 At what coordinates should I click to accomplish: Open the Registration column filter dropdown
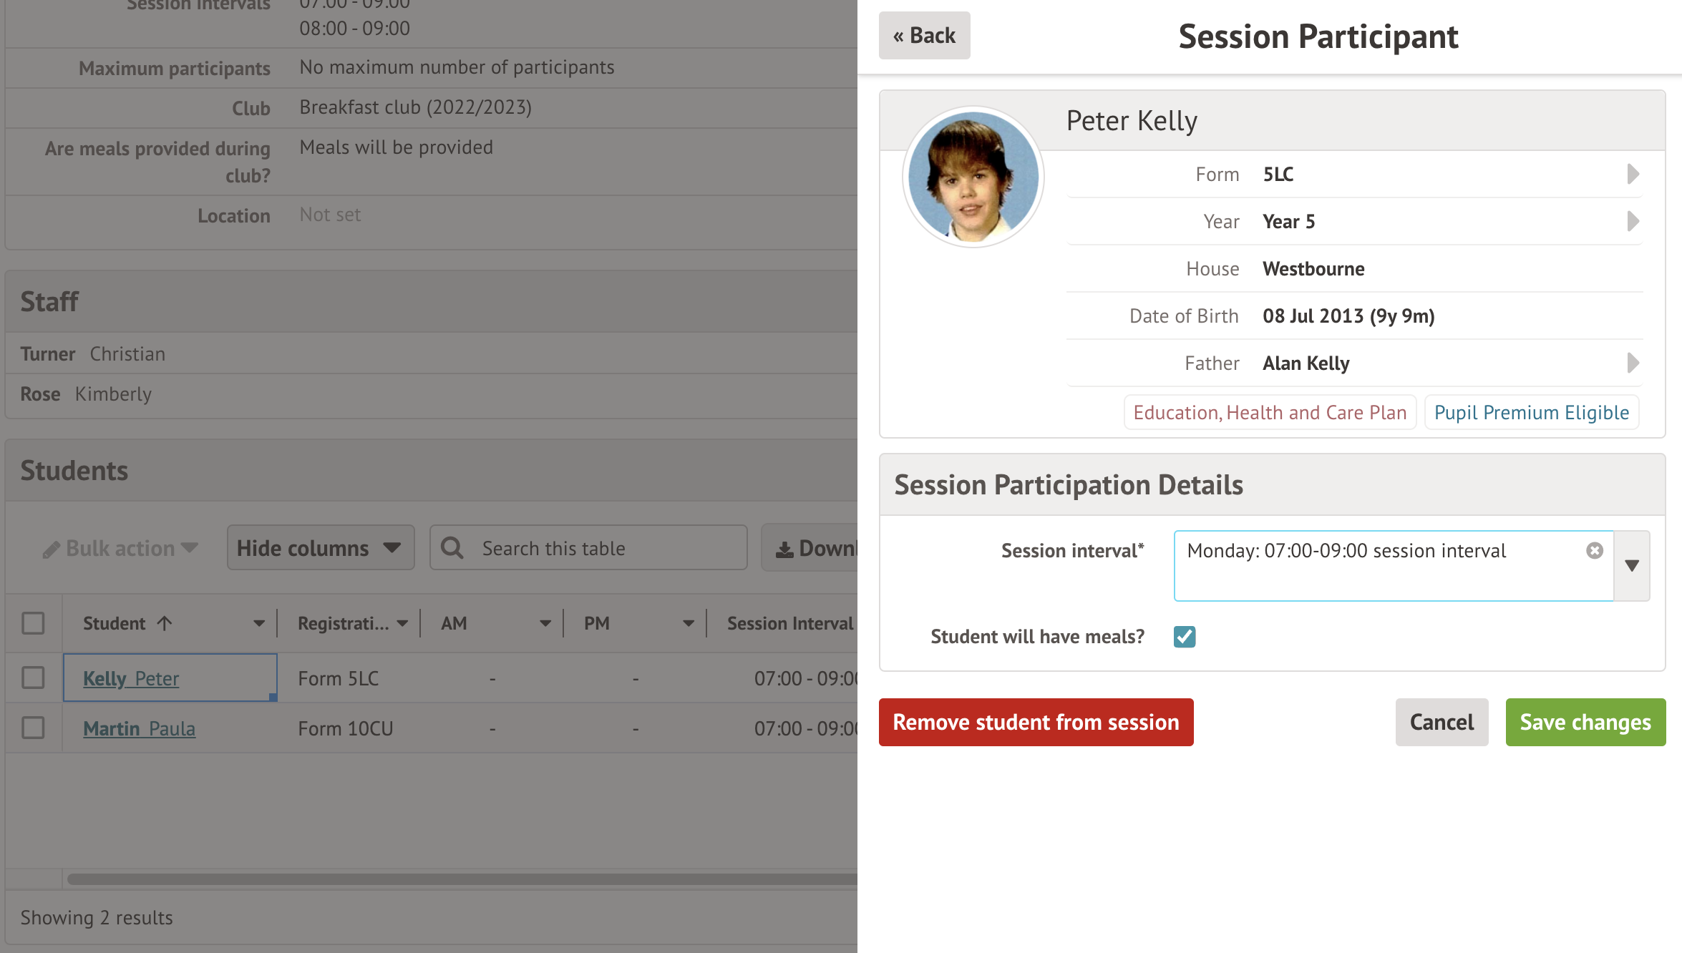[402, 623]
